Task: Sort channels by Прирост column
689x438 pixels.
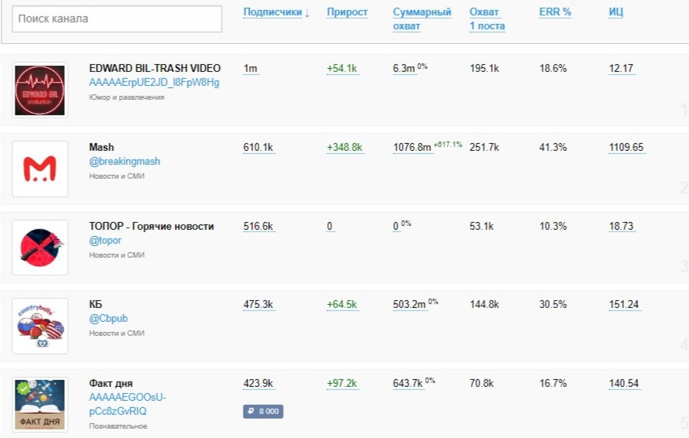Action: [347, 12]
